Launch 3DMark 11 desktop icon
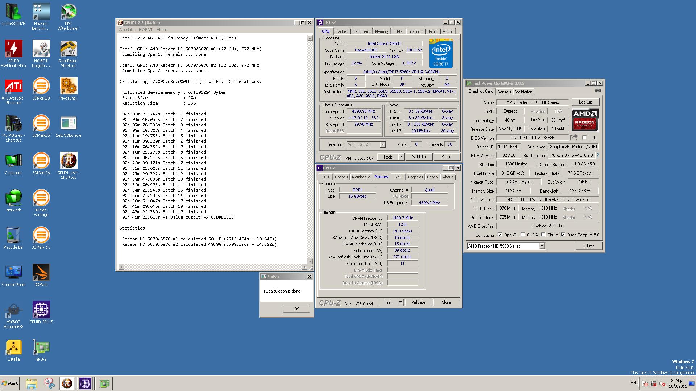 [x=41, y=238]
